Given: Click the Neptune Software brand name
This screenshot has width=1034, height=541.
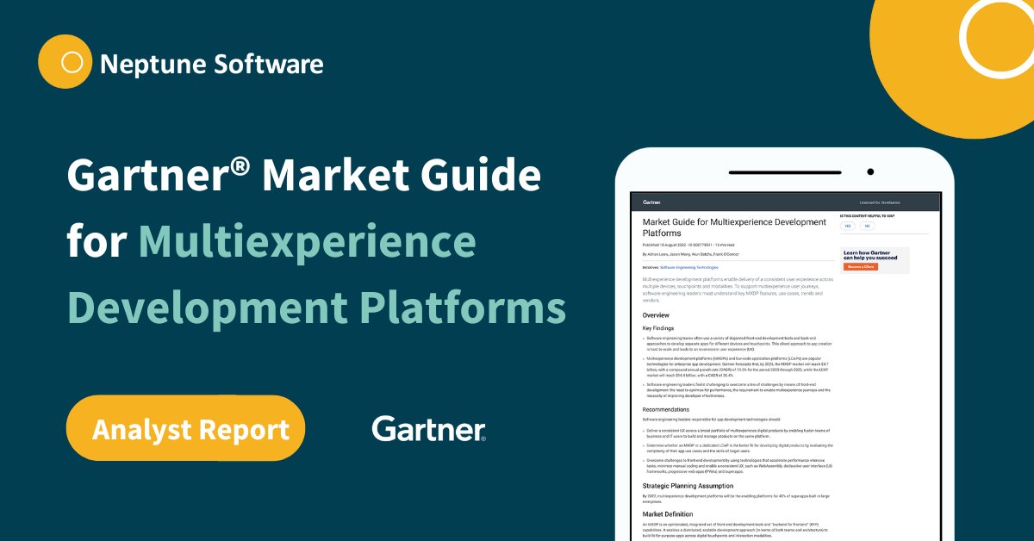Looking at the screenshot, I should coord(212,63).
